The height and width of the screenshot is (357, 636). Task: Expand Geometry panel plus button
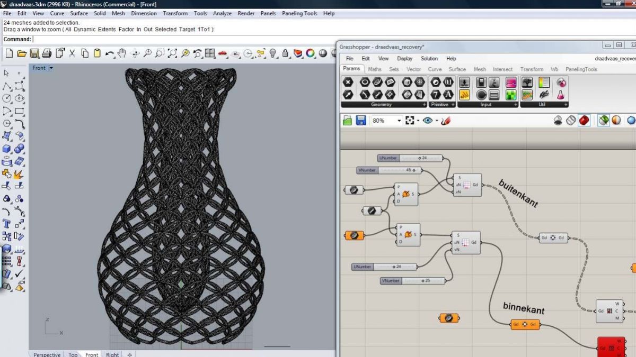424,105
